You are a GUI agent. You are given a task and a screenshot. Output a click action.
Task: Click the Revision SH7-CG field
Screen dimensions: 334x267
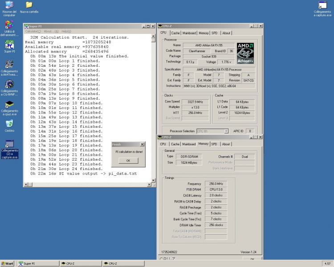(x=248, y=81)
